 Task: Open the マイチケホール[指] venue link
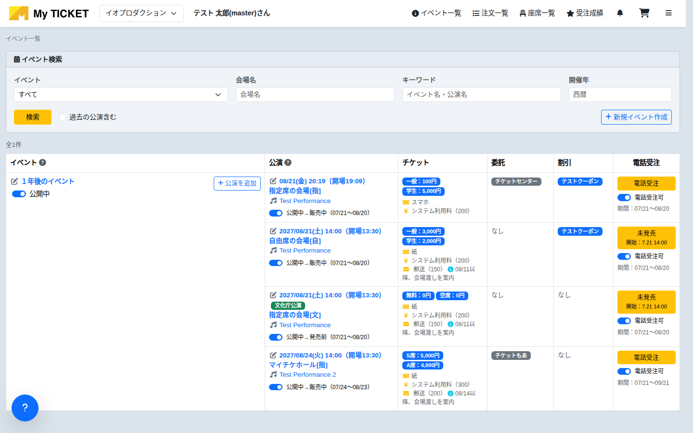(x=298, y=365)
